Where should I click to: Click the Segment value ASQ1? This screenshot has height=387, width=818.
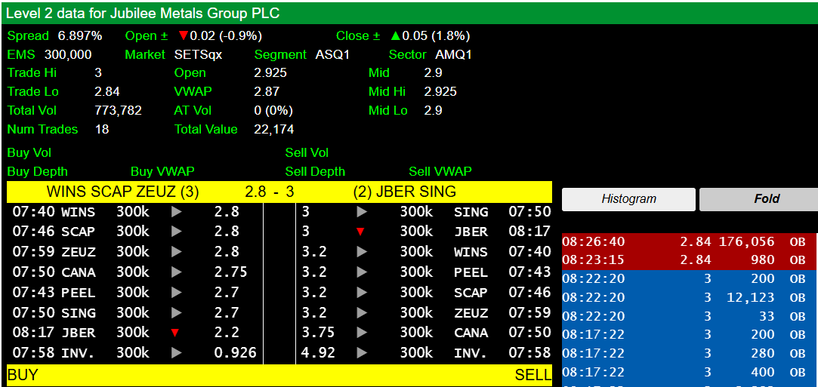pyautogui.click(x=332, y=54)
